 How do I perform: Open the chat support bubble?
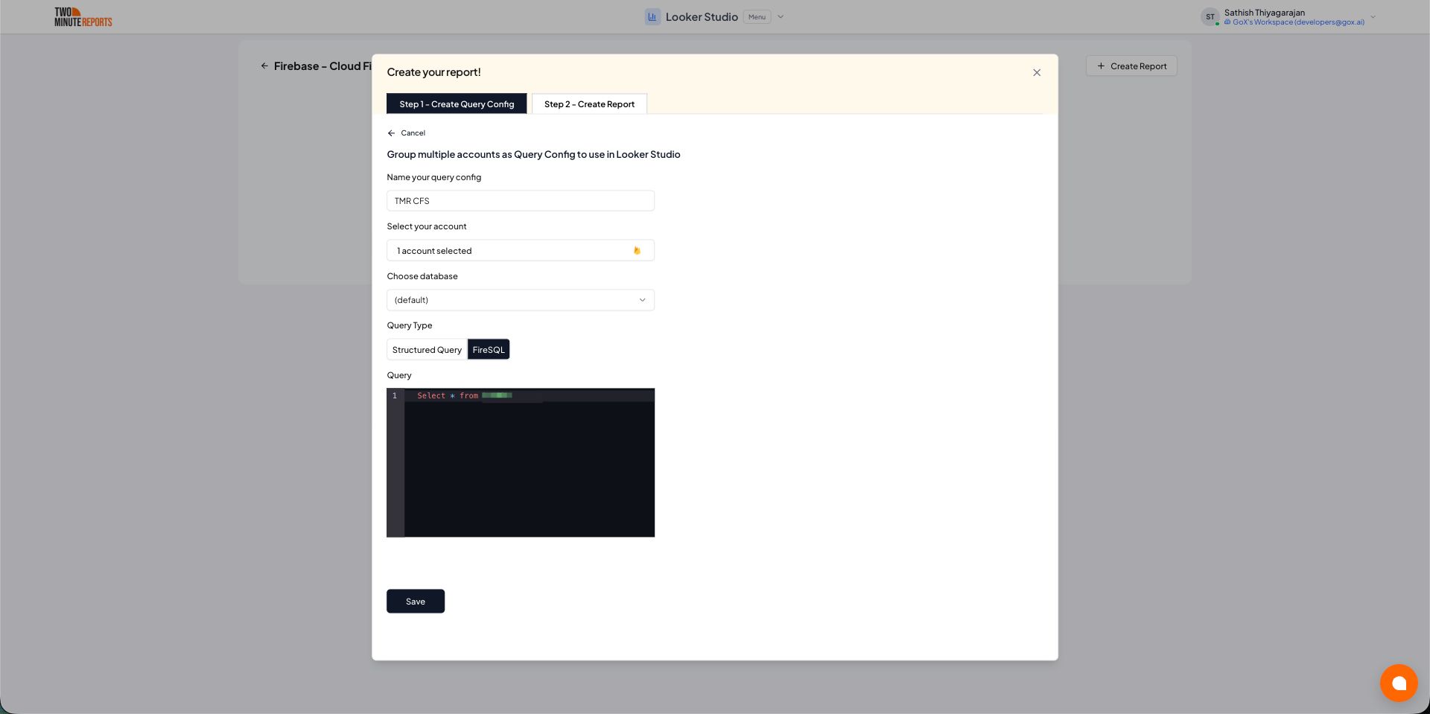(1399, 683)
